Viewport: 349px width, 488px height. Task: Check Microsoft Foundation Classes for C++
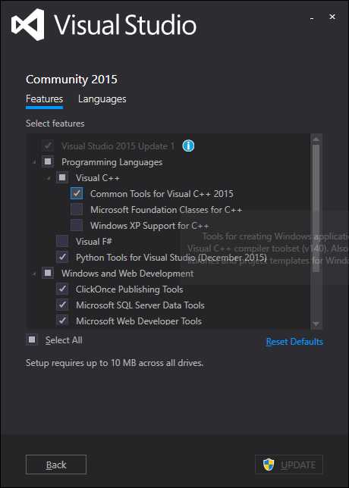tap(77, 209)
